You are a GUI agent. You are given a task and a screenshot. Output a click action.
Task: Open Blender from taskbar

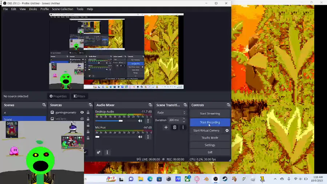point(206,179)
